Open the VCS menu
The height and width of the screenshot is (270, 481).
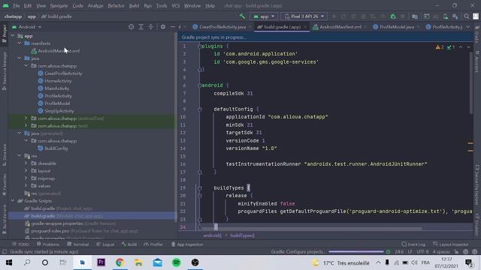pyautogui.click(x=176, y=5)
